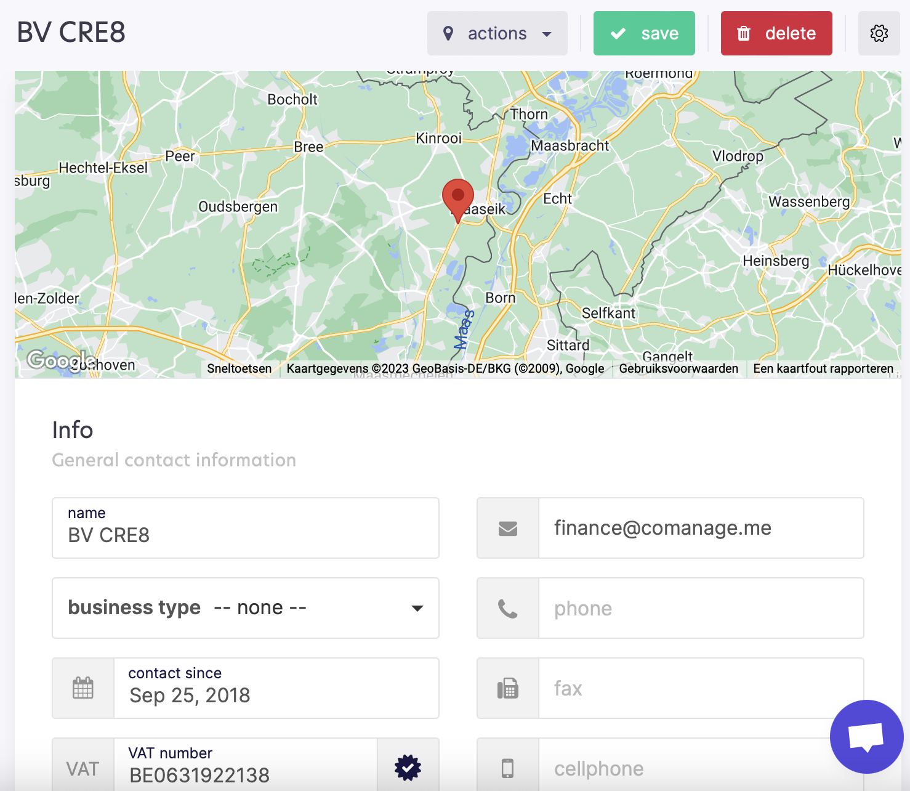The width and height of the screenshot is (910, 791).
Task: Click the envelope email icon
Action: (x=508, y=528)
